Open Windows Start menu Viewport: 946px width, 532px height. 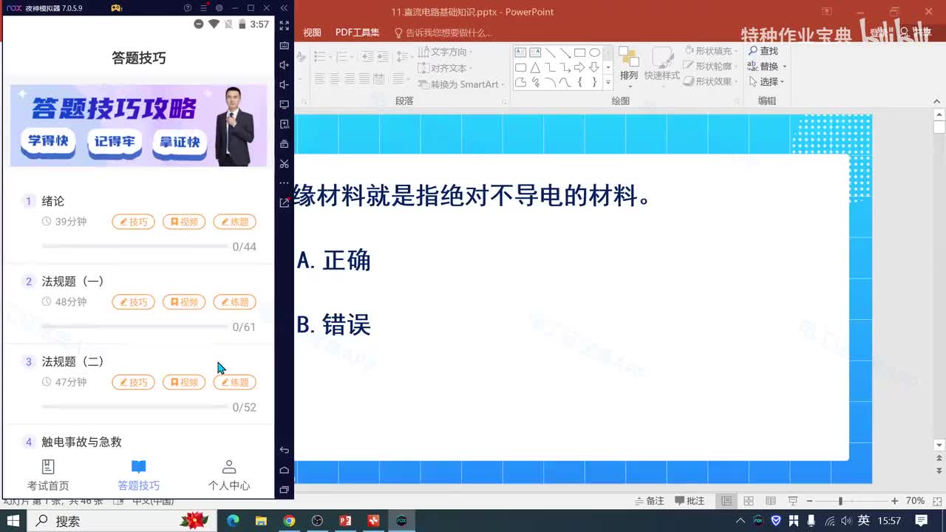point(13,521)
